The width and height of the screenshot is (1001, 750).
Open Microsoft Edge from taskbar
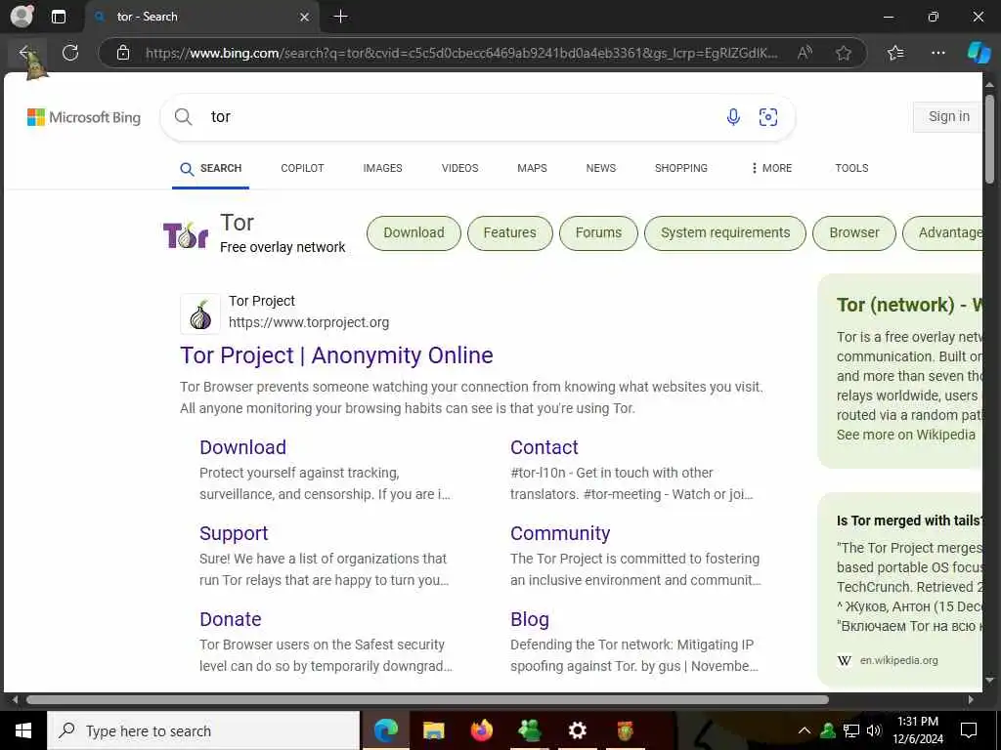point(385,730)
